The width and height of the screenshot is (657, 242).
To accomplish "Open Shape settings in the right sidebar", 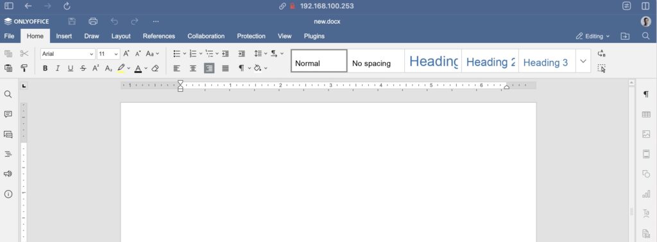I will tap(646, 173).
